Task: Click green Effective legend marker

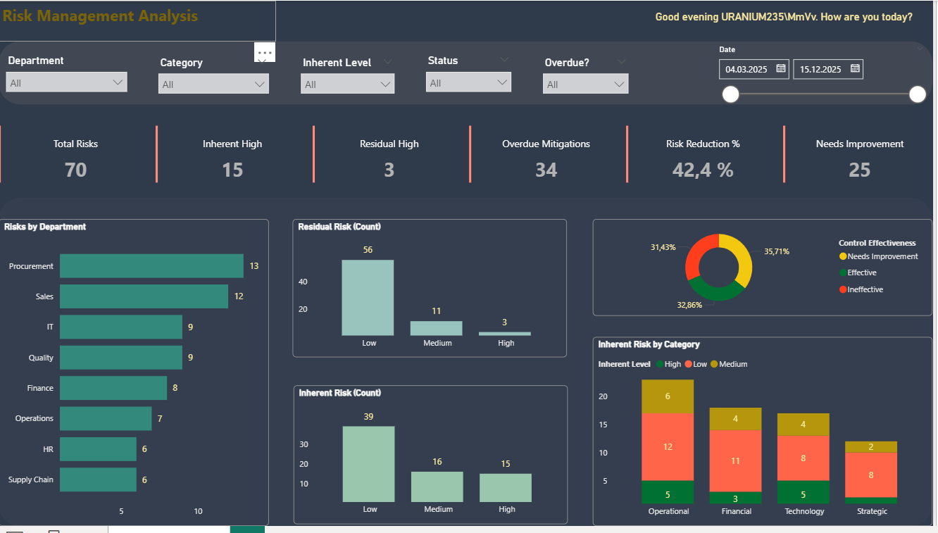Action: click(x=843, y=272)
